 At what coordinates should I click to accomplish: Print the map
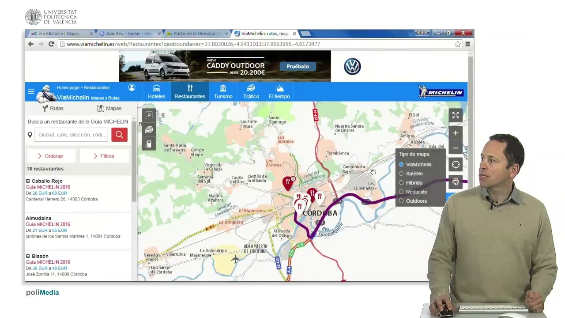pyautogui.click(x=456, y=182)
